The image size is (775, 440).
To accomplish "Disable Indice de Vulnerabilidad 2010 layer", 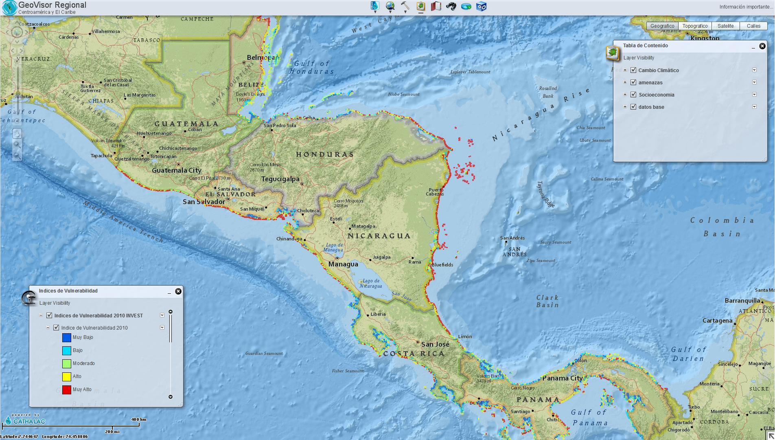I will (56, 328).
